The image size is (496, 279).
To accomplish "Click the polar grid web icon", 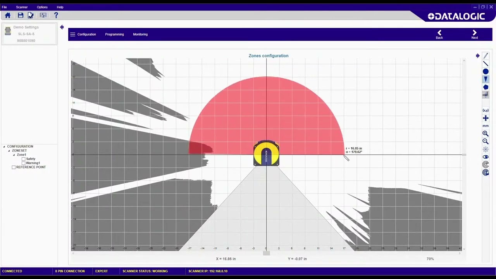I will pyautogui.click(x=486, y=149).
